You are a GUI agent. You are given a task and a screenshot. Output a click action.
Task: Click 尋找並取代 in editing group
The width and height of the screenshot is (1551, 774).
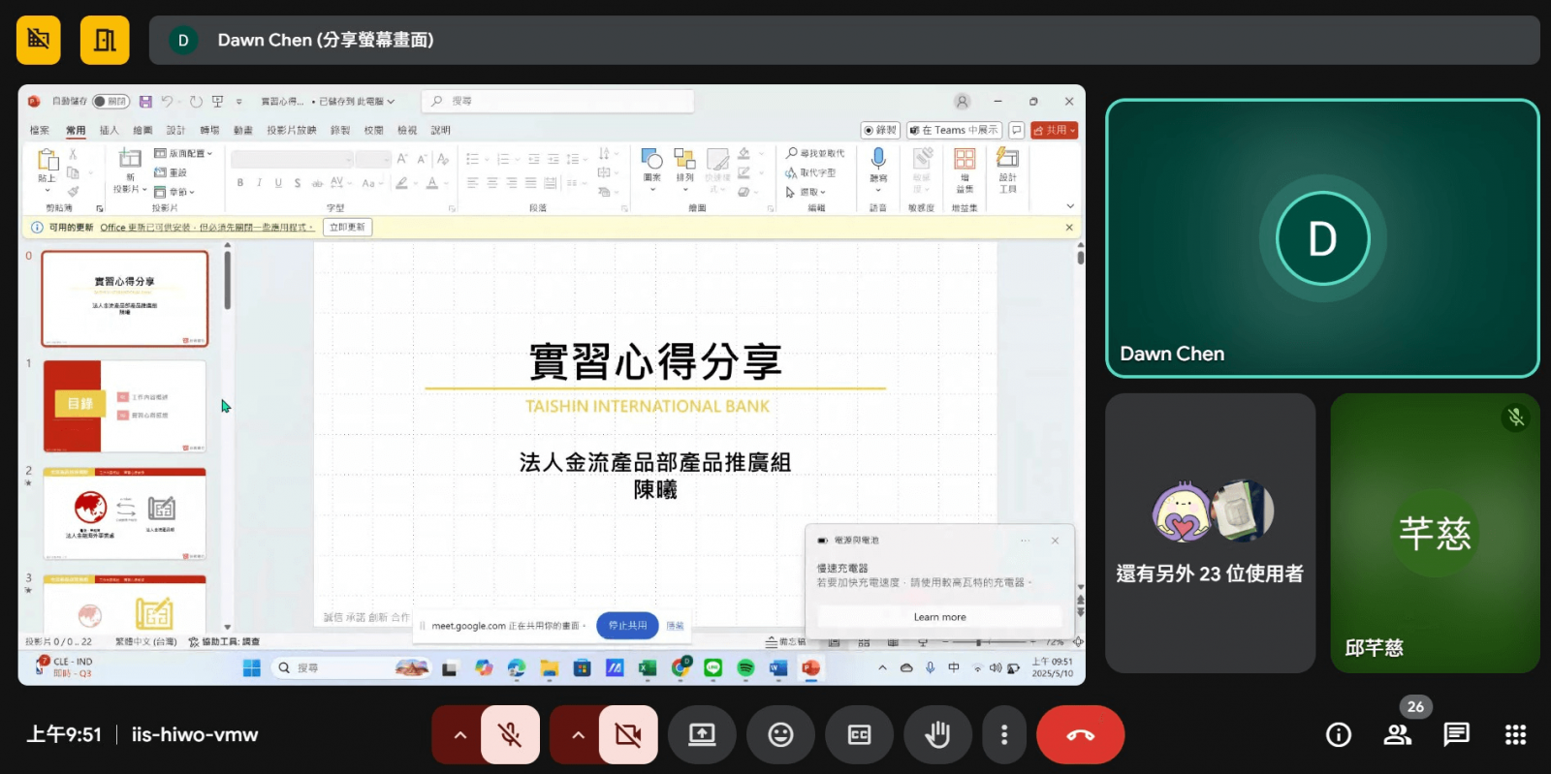[x=814, y=153]
